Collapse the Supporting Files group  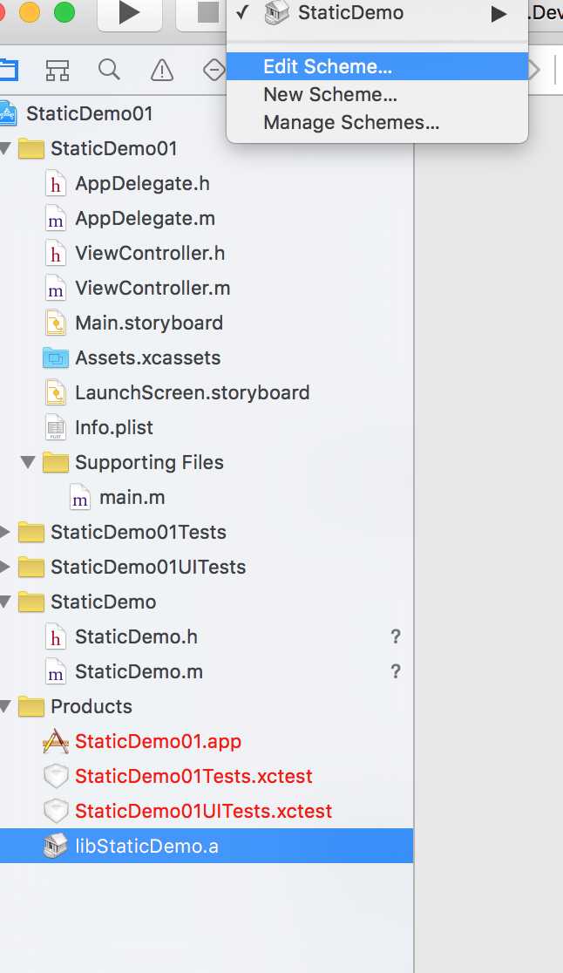[x=28, y=462]
